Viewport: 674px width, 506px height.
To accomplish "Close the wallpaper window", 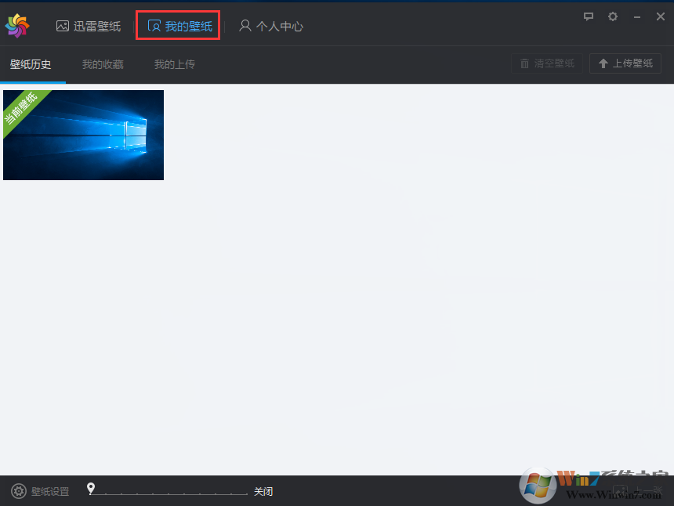I will click(661, 16).
